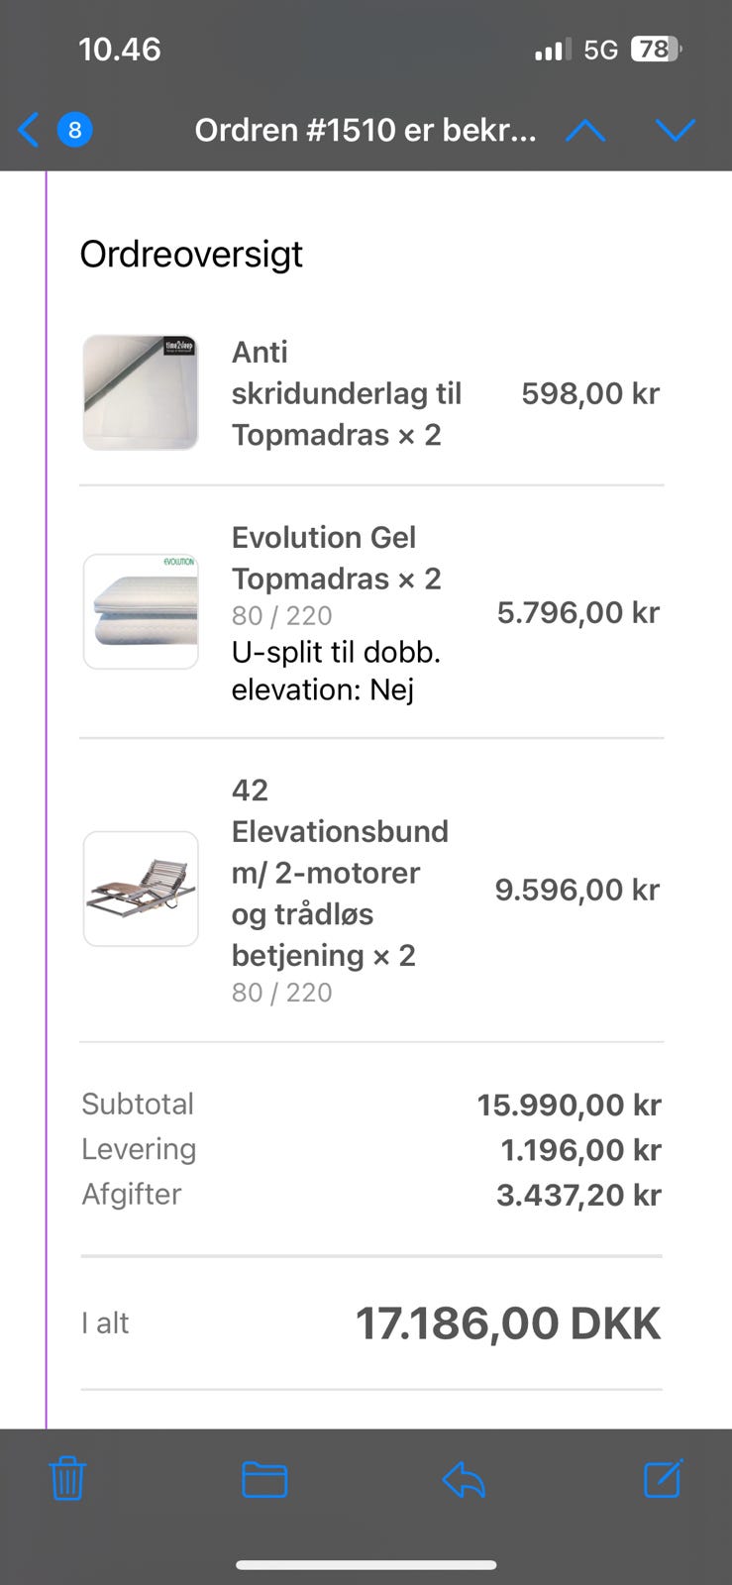Viewport: 732px width, 1585px height.
Task: Tap the battery indicator in status bar
Action: pyautogui.click(x=657, y=50)
